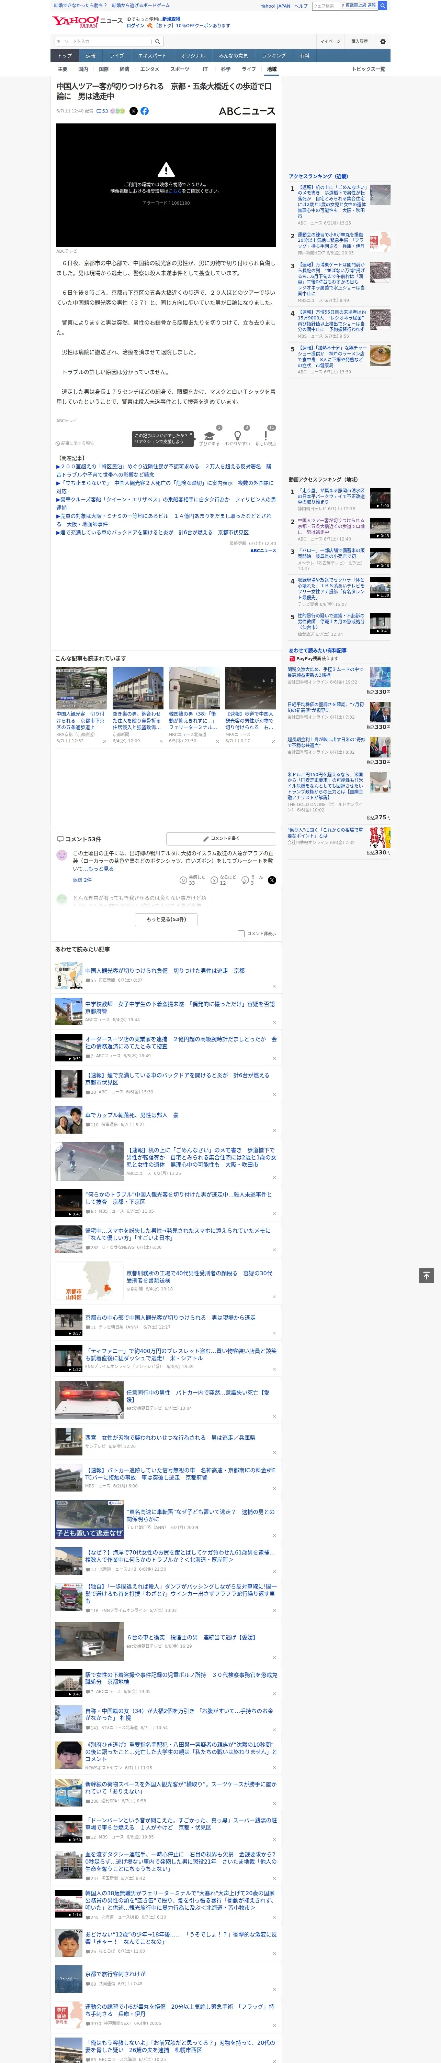The width and height of the screenshot is (441, 2063).
Task: Select the ランキング tab
Action: 274,56
